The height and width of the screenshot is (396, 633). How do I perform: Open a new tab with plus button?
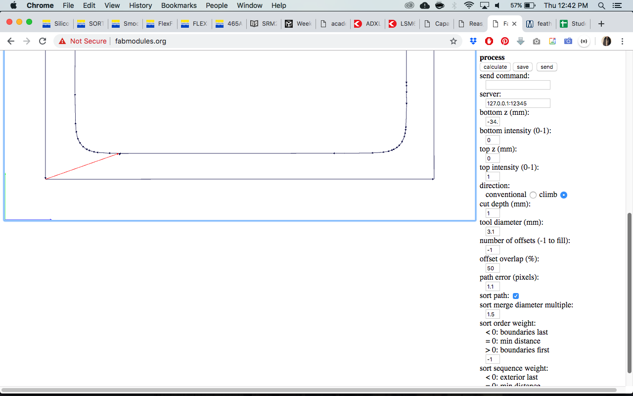click(601, 24)
